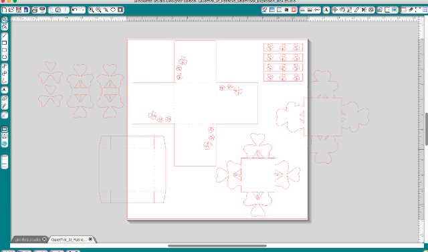Save the document with the Save icon

pyautogui.click(x=19, y=10)
